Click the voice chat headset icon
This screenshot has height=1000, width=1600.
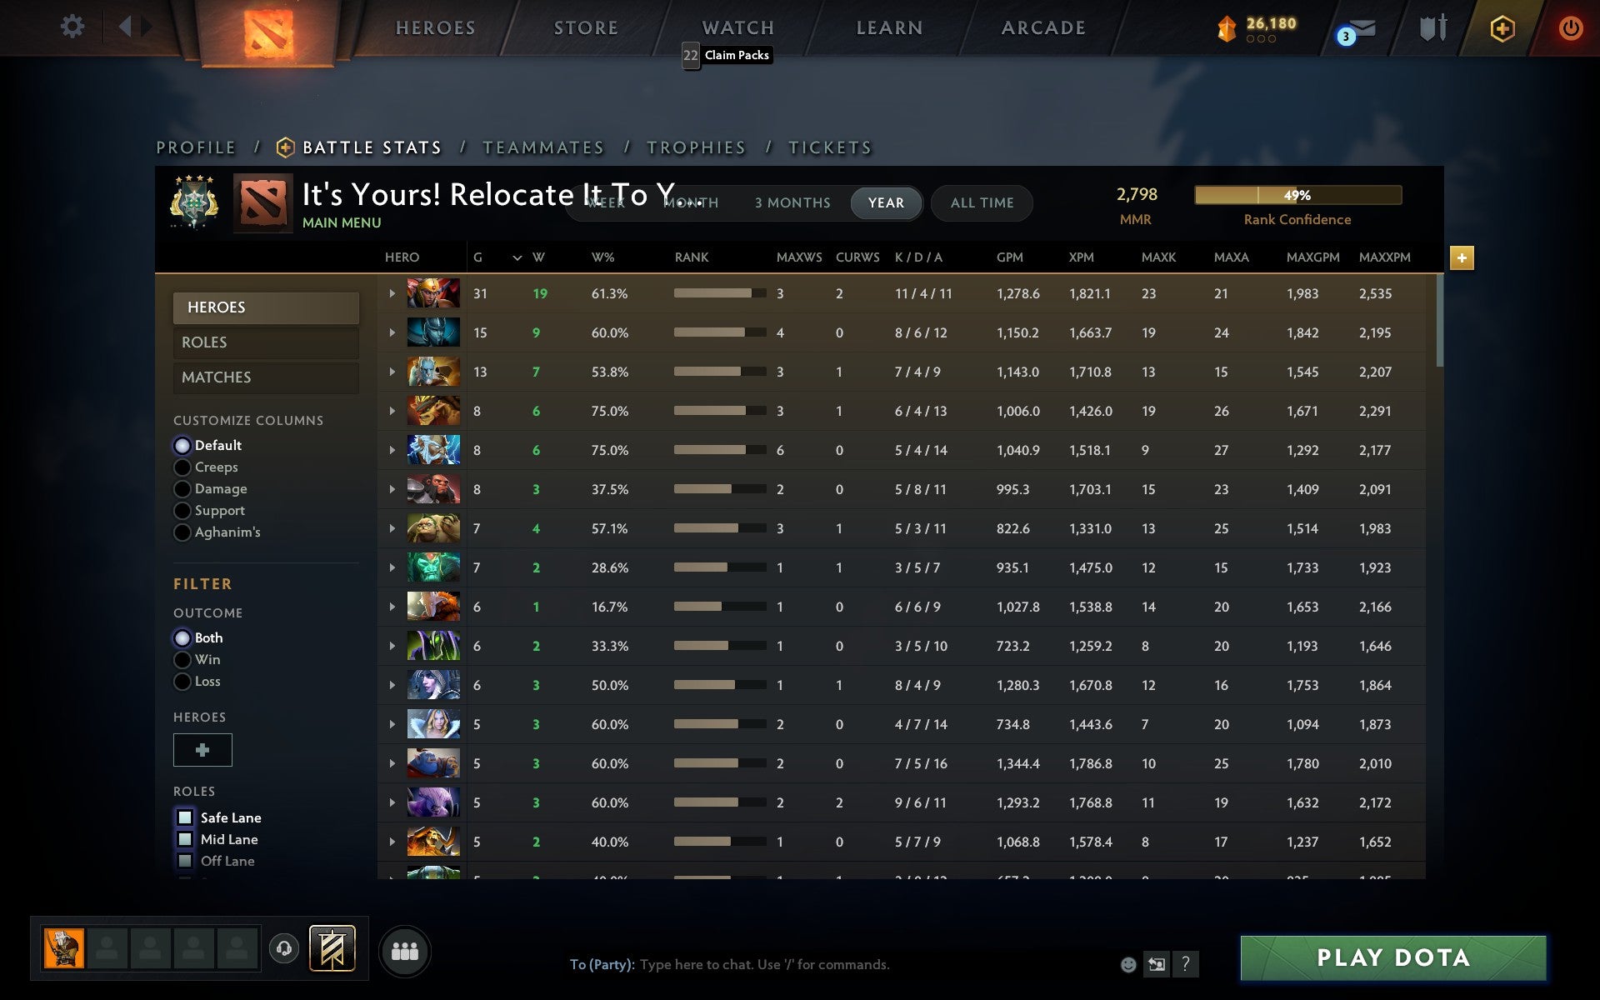coord(283,948)
